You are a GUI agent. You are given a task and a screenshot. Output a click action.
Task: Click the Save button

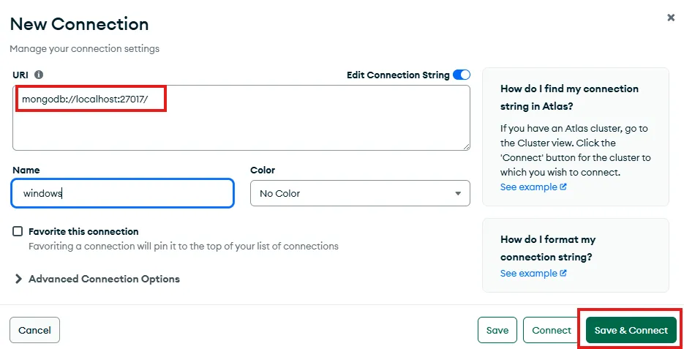497,330
